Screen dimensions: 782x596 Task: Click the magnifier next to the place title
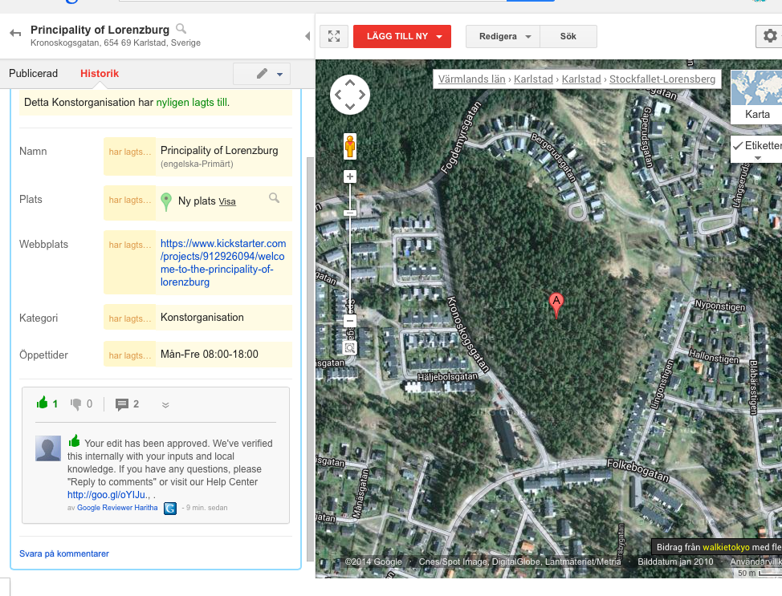[x=181, y=28]
